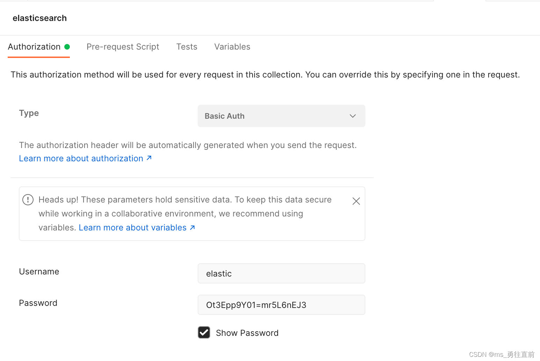Open the Tests tab
The height and width of the screenshot is (361, 540).
(187, 47)
